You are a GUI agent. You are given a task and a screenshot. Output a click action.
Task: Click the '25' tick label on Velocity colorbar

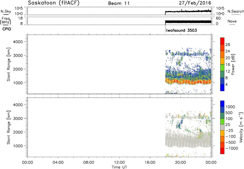228,125
